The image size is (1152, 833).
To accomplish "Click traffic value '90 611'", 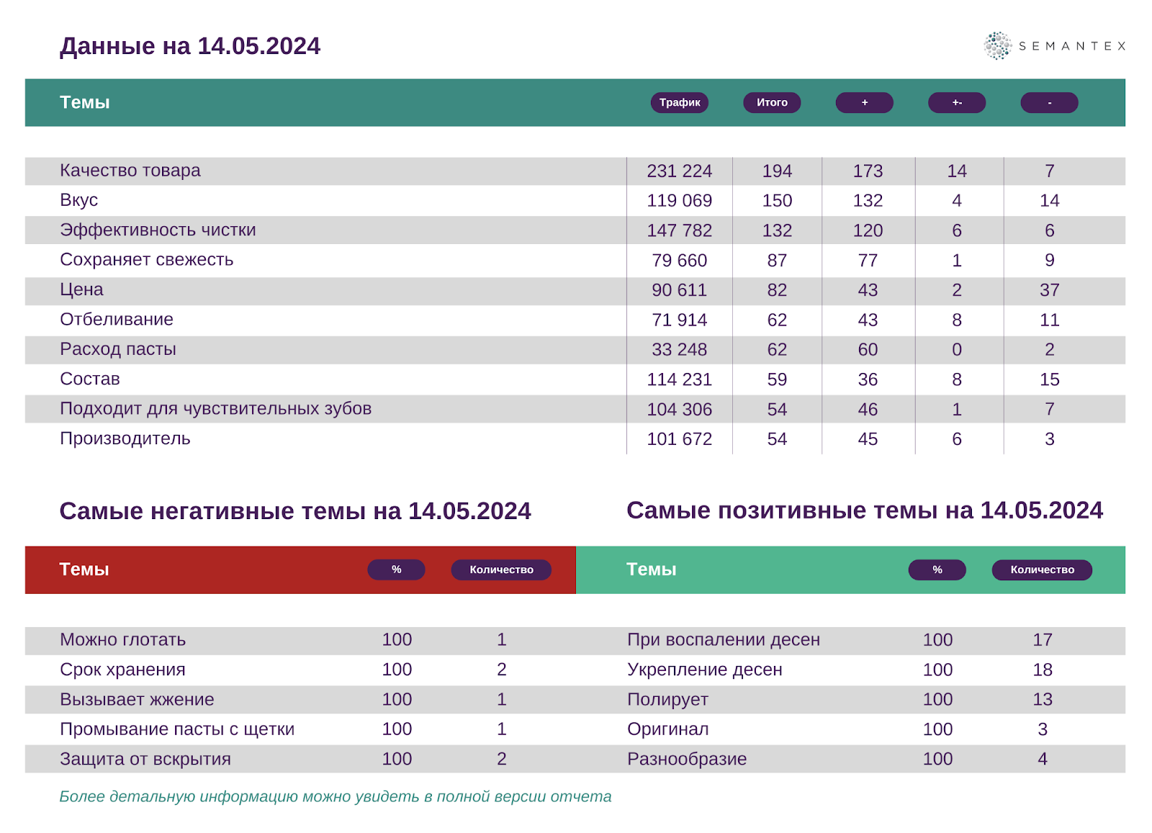I will click(x=679, y=290).
